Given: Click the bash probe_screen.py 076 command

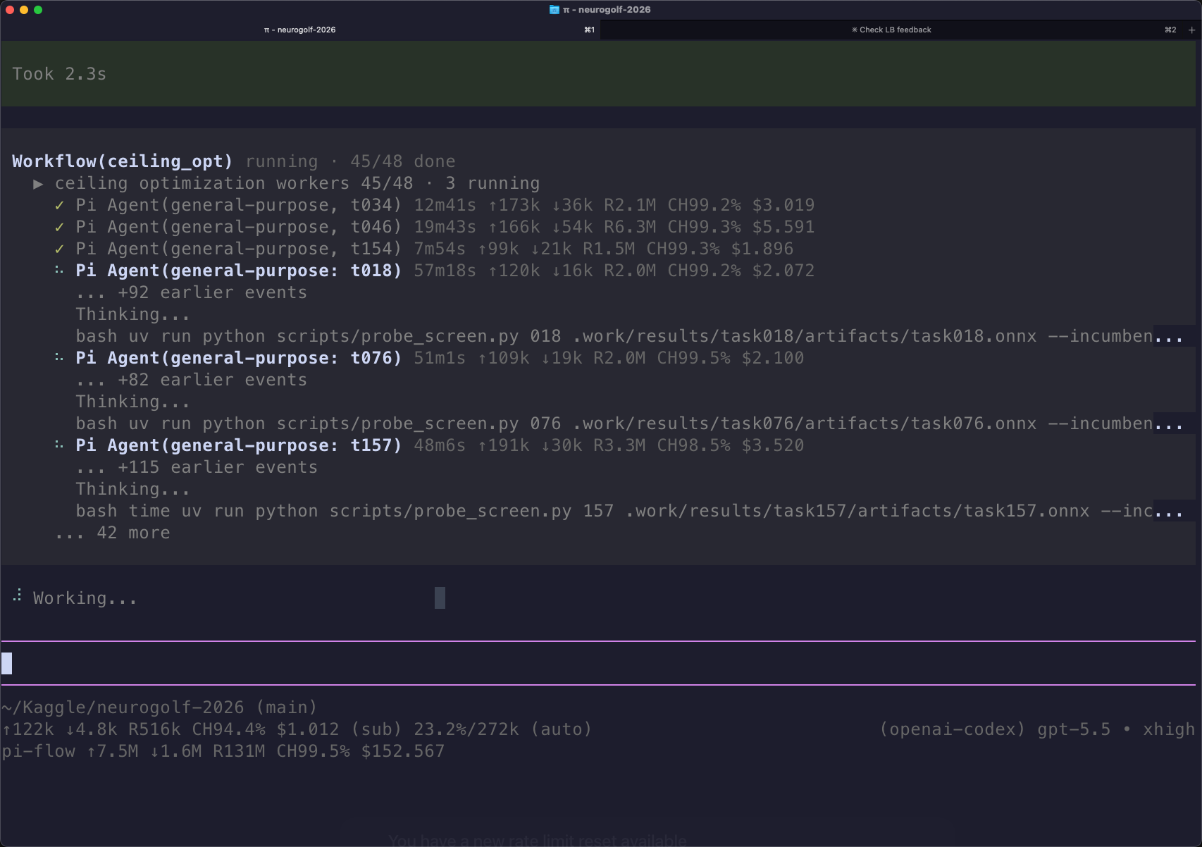Looking at the screenshot, I should 628,423.
